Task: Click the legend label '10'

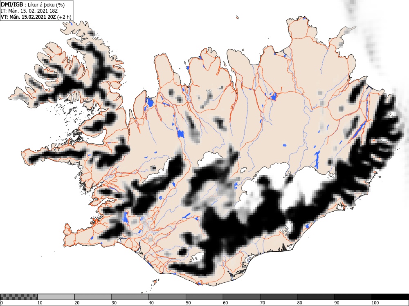Action: [x=40, y=303]
